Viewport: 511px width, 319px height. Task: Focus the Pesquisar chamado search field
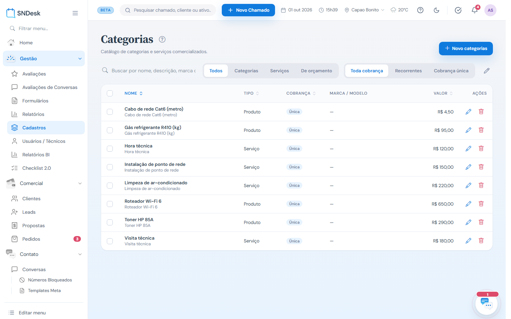[x=168, y=10]
